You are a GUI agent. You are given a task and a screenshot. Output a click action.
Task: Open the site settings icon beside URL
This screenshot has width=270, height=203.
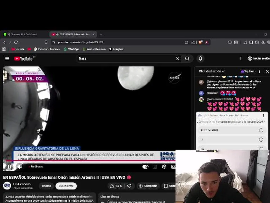pyautogui.click(x=53, y=42)
